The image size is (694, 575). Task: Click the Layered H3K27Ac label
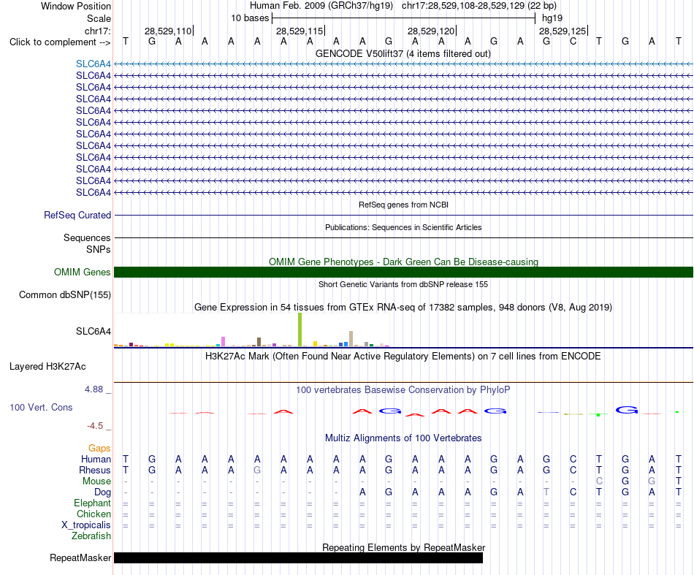47,367
